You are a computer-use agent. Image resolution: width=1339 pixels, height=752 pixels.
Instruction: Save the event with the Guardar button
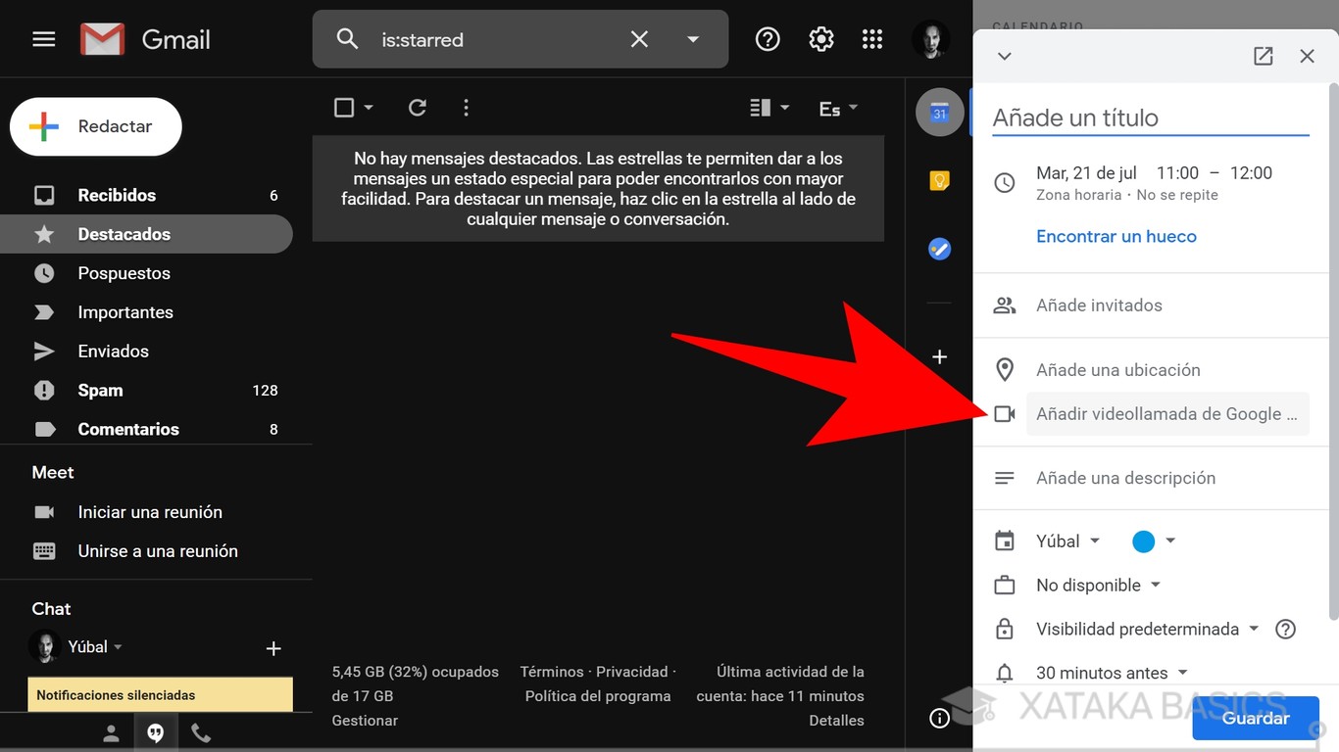coord(1256,718)
